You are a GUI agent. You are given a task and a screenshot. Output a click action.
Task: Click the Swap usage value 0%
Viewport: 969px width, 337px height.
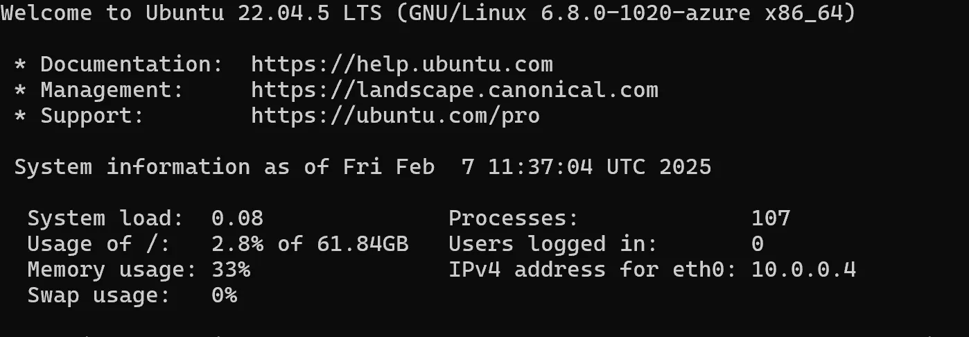tap(224, 295)
